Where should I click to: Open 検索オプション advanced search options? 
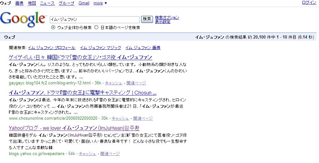(167, 18)
